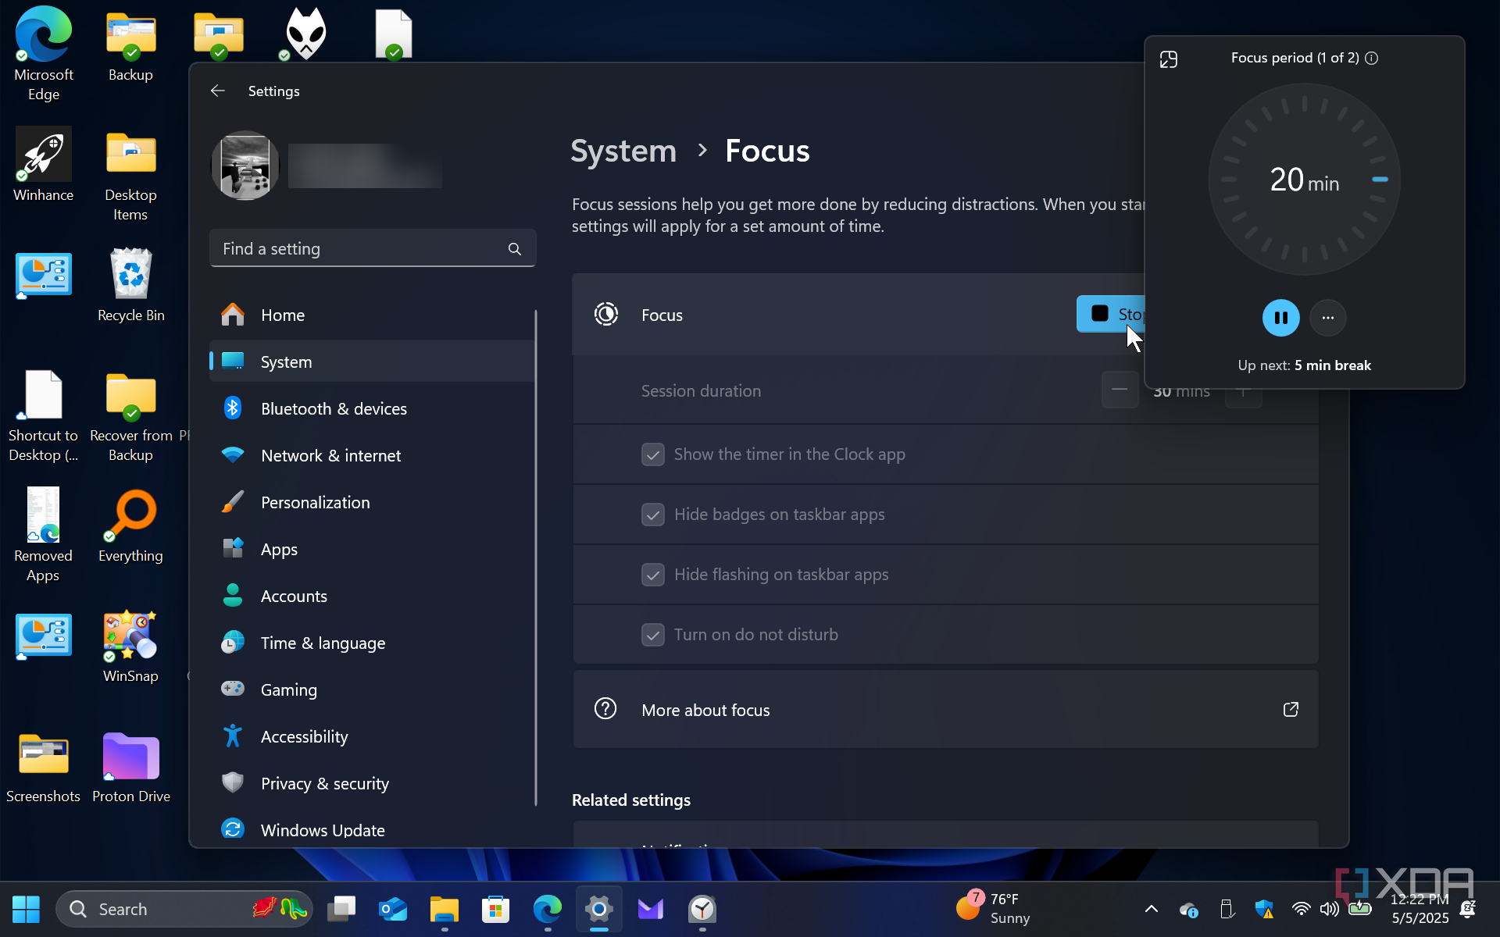Click the info icon next to Focus period
The width and height of the screenshot is (1500, 937).
pos(1372,58)
